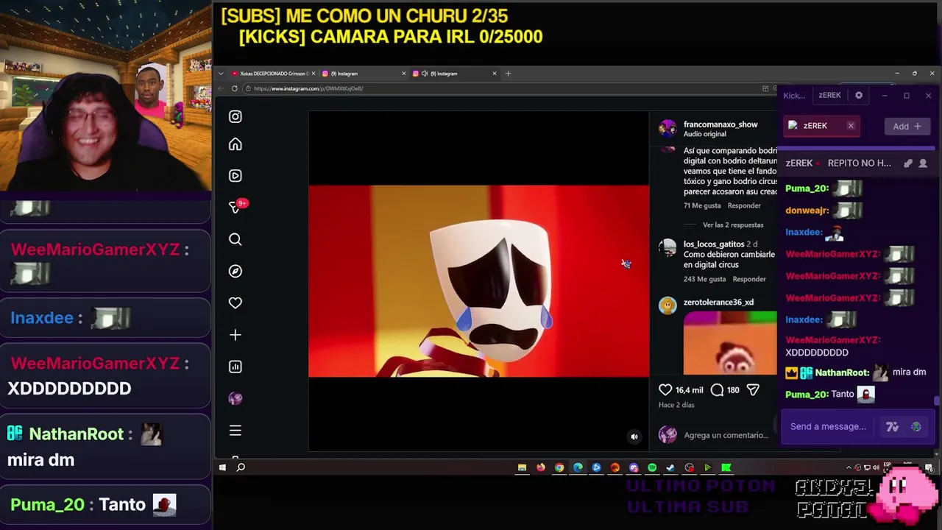
Task: Remove zEREK channel with X
Action: [x=851, y=126]
